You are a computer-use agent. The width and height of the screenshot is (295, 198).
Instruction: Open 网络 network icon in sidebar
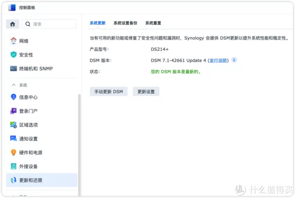pyautogui.click(x=13, y=41)
